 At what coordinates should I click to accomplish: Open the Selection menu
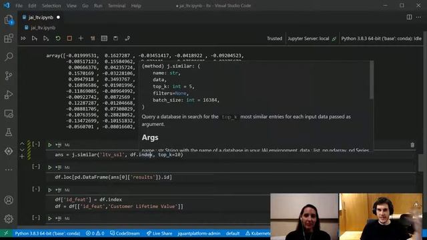(51, 6)
